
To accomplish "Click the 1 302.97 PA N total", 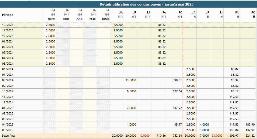I will [x=233, y=136].
